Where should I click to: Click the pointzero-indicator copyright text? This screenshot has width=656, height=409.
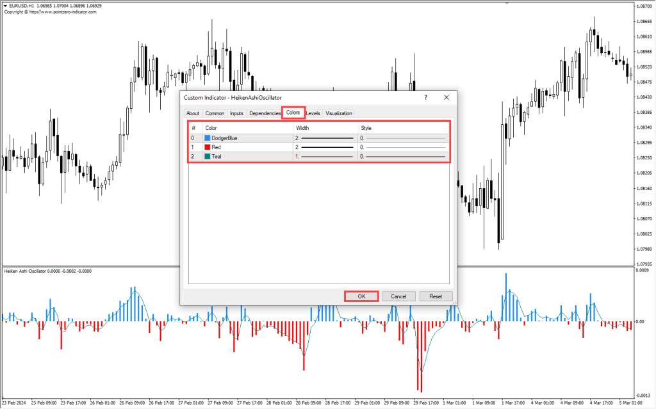pyautogui.click(x=50, y=12)
